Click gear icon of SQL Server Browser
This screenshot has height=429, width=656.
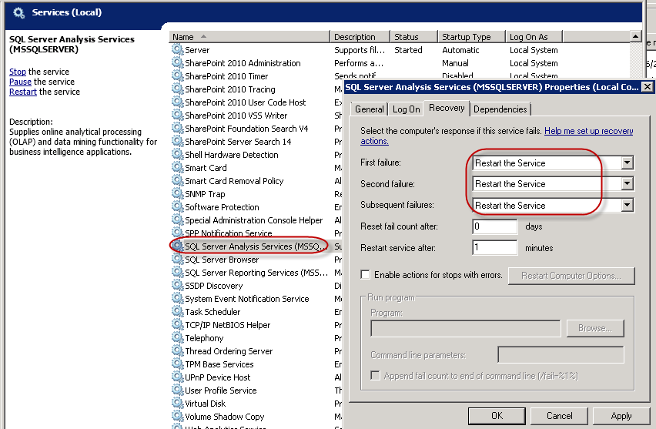[177, 259]
